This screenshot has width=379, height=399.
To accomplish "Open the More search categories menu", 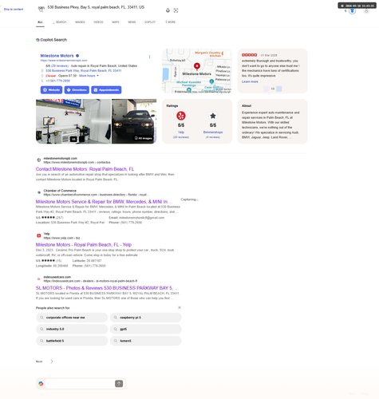I will (x=171, y=22).
